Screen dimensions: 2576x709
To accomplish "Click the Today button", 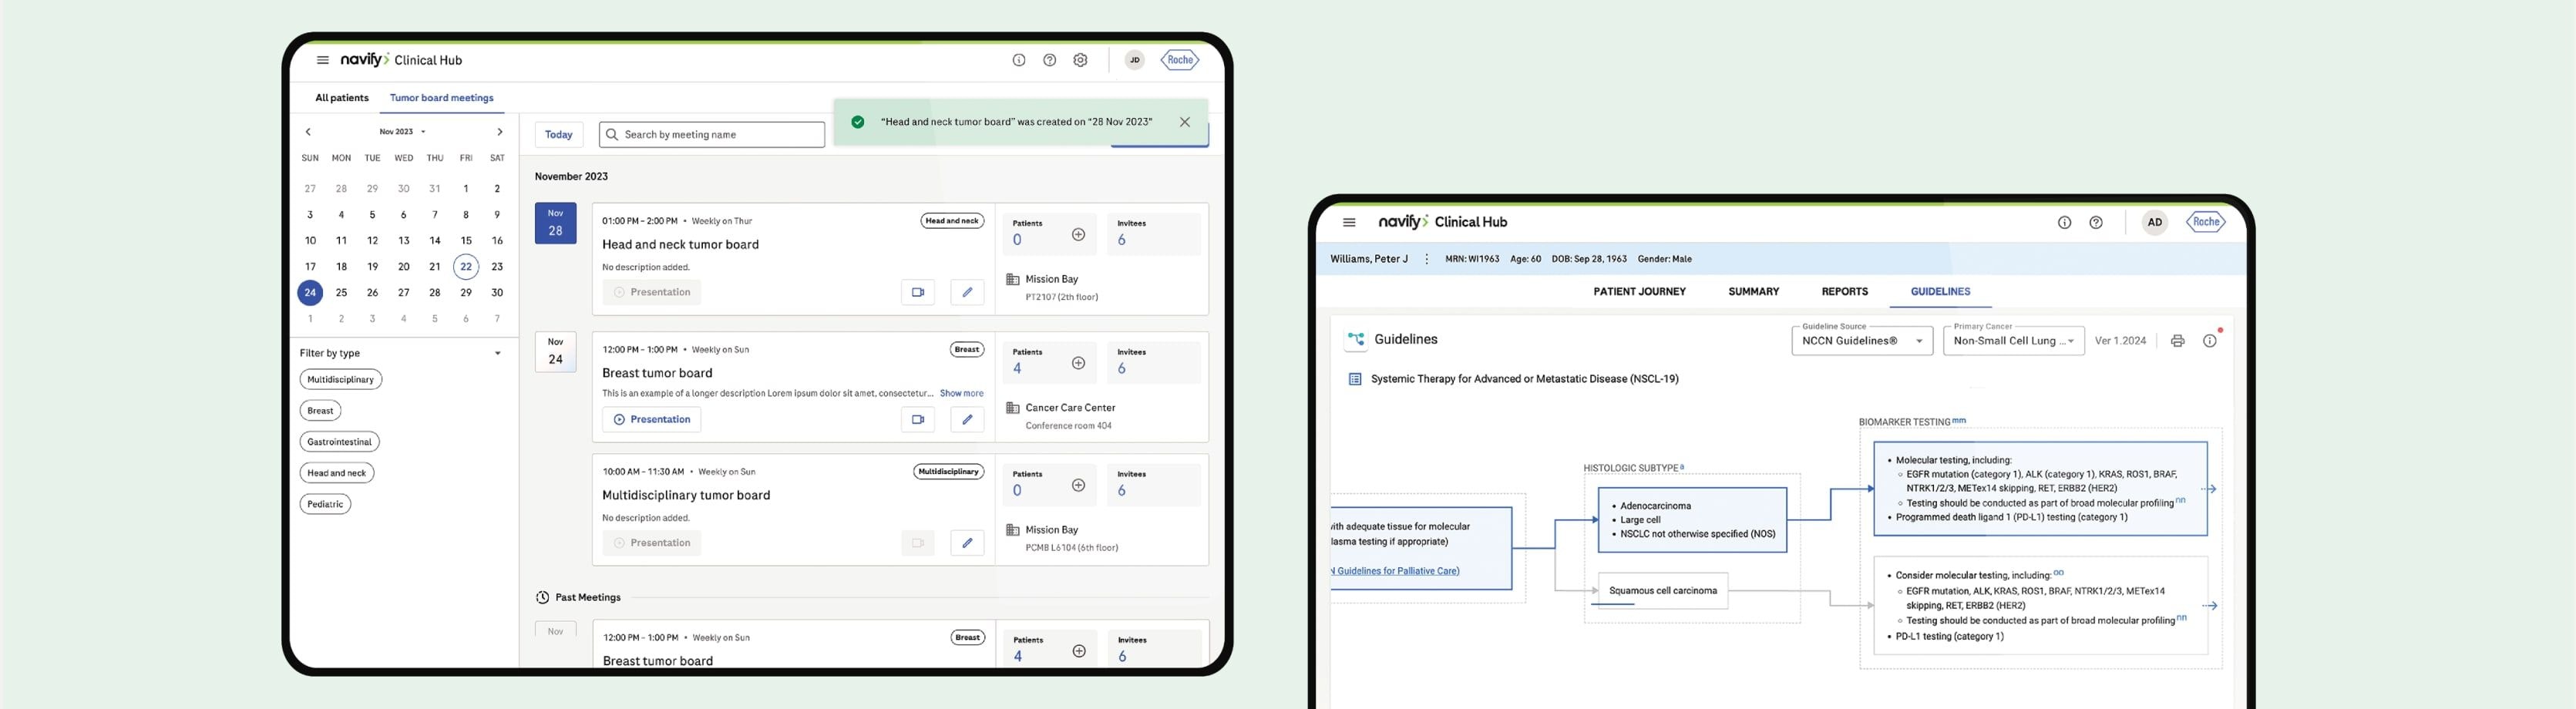I will (559, 135).
